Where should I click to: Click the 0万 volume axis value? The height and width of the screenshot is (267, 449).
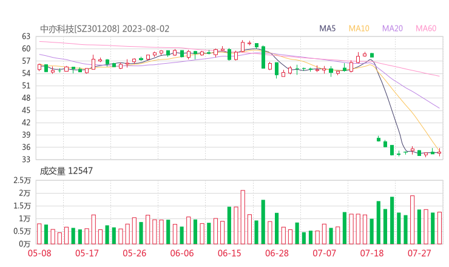pos(25,244)
